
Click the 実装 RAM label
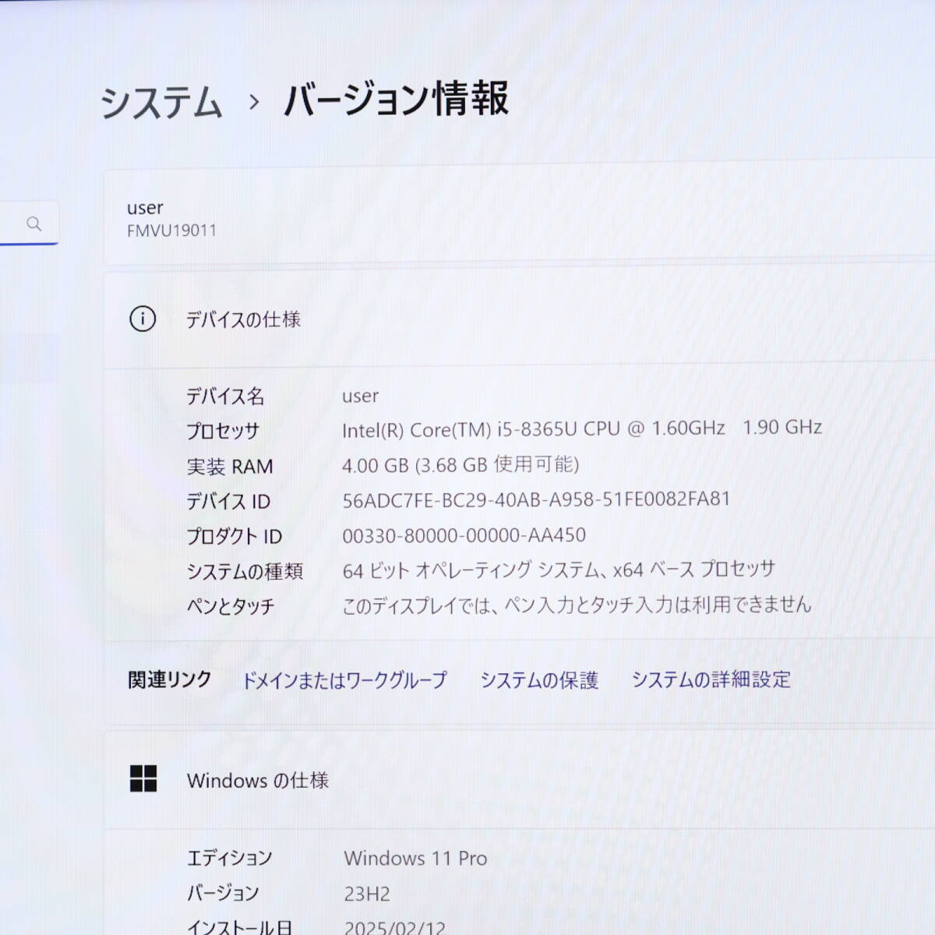pyautogui.click(x=230, y=467)
